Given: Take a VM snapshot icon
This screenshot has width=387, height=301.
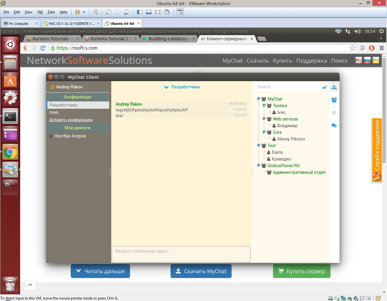Looking at the screenshot, I should (x=109, y=12).
